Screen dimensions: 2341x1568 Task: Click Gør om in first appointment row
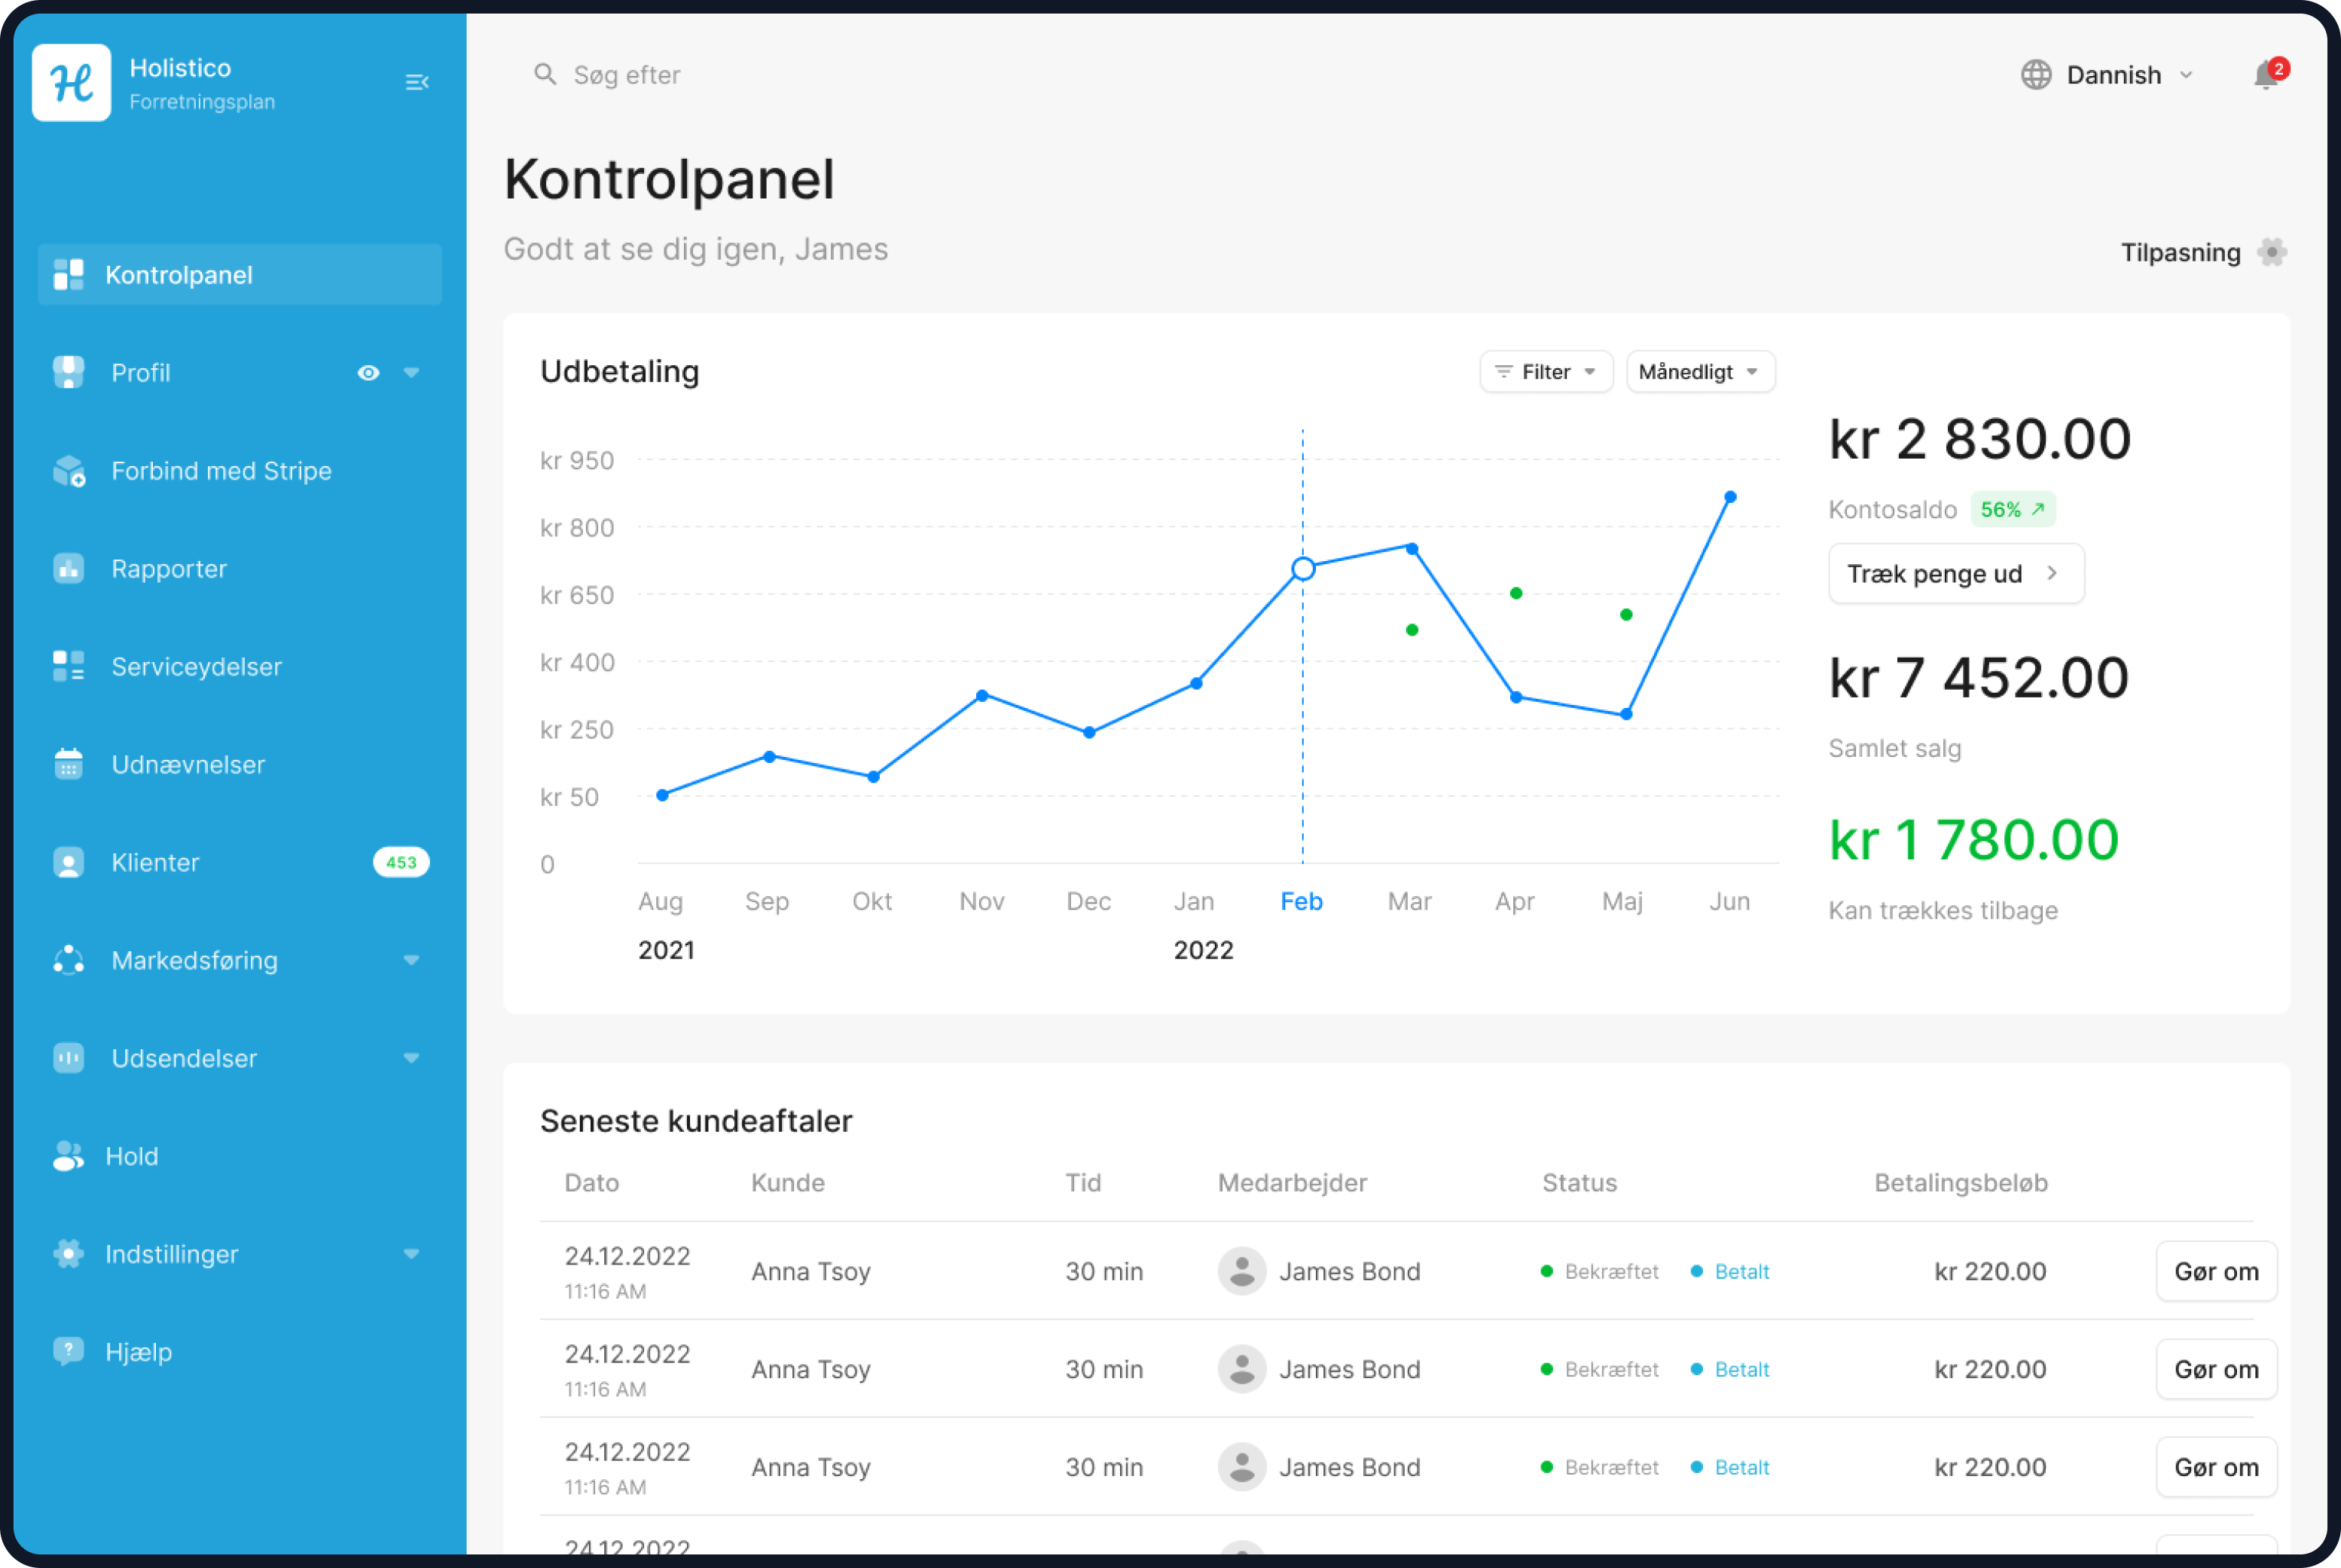[x=2215, y=1271]
